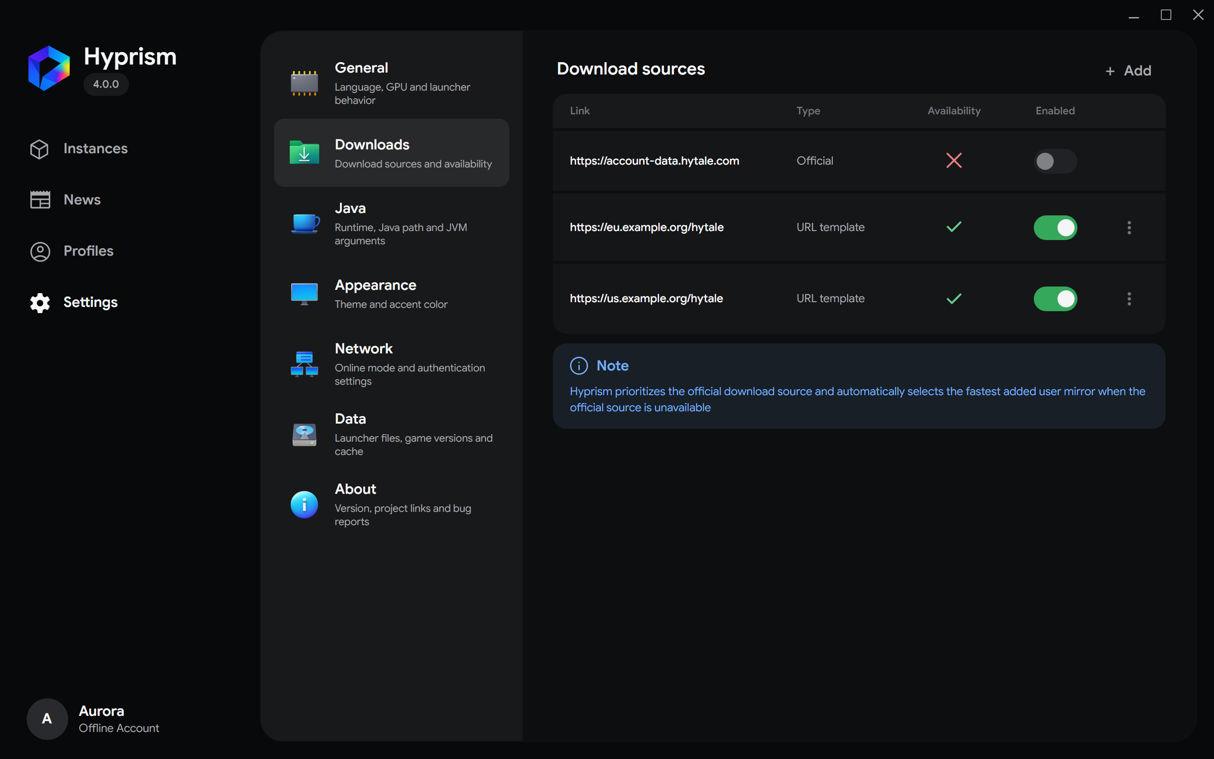
Task: Select link https://account-data.hytale.com
Action: pyautogui.click(x=654, y=161)
